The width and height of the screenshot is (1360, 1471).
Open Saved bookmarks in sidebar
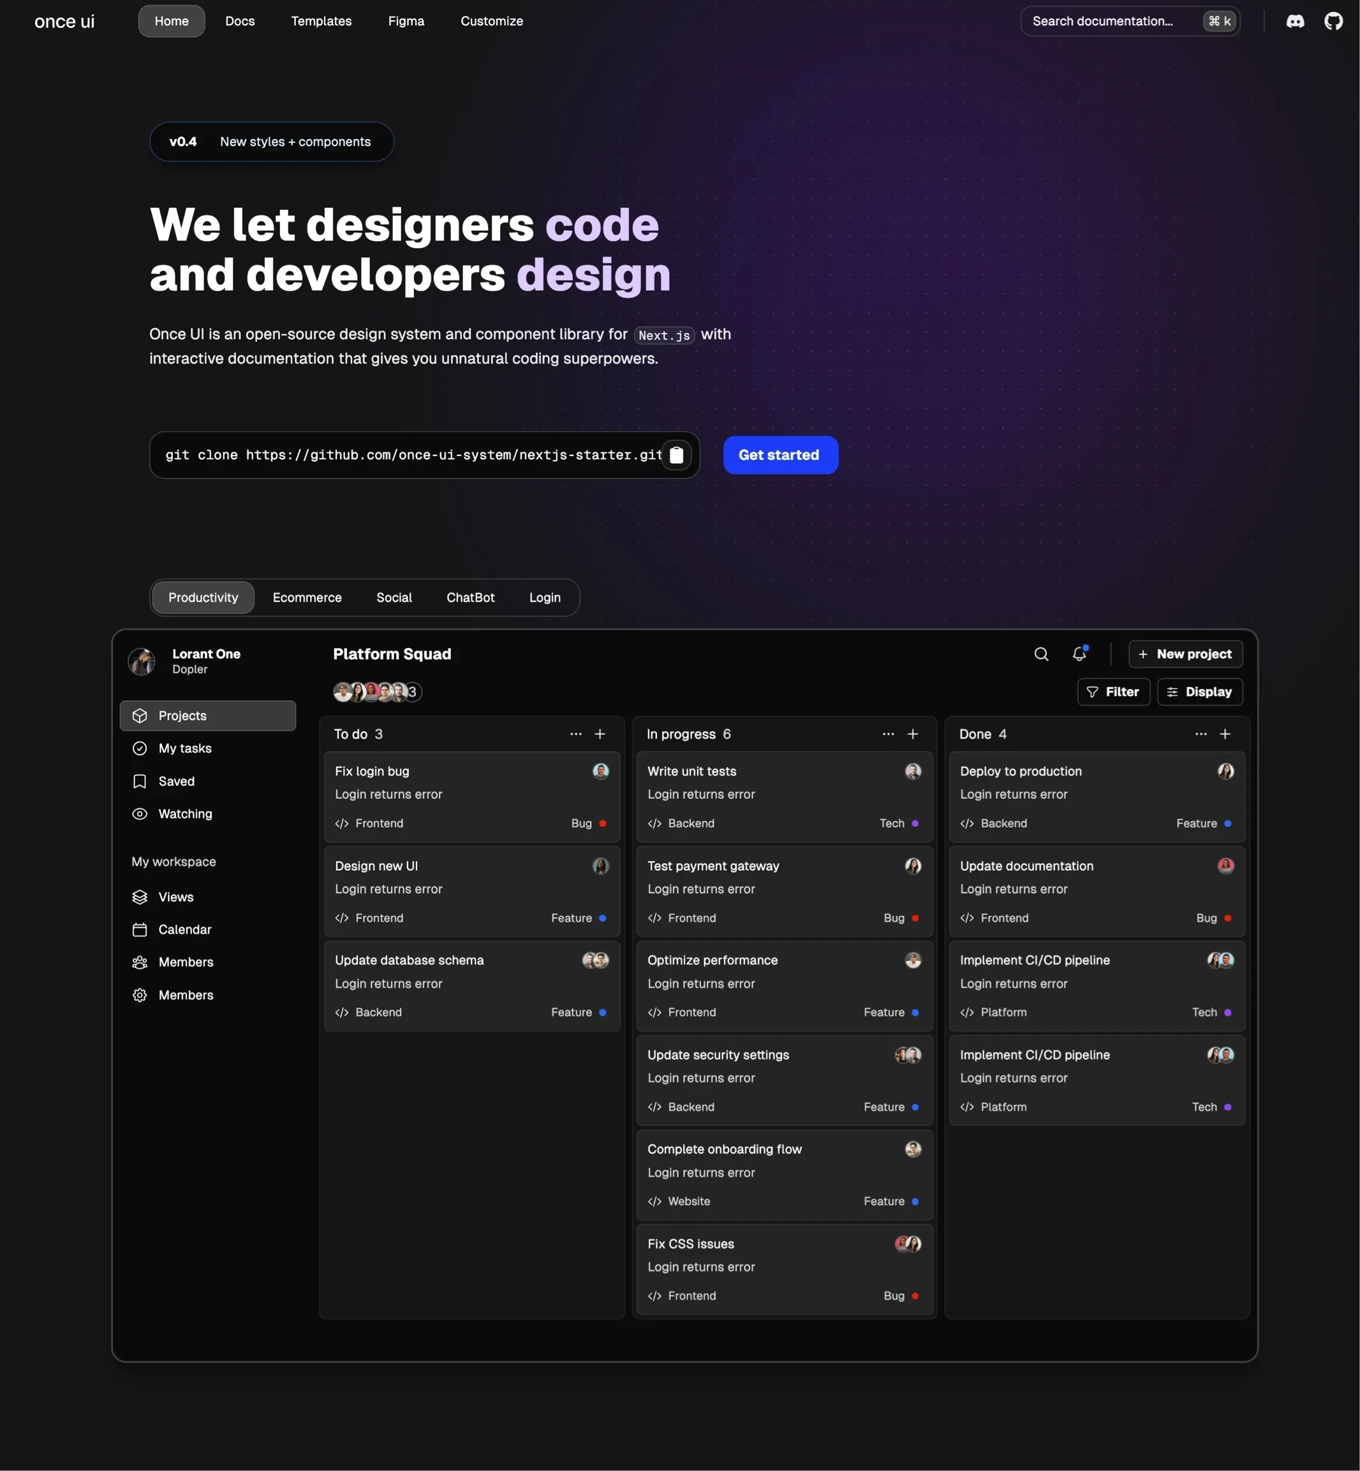click(176, 781)
